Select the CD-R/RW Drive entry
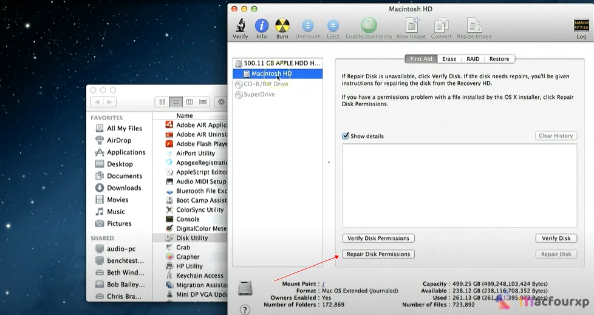Viewport: 594px width, 315px height. 278,84
